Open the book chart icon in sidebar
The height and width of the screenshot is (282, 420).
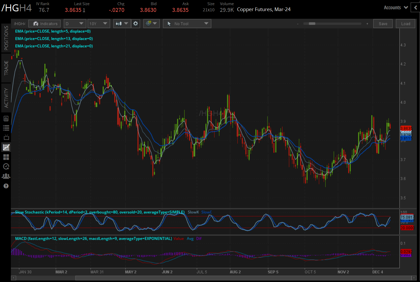6,118
